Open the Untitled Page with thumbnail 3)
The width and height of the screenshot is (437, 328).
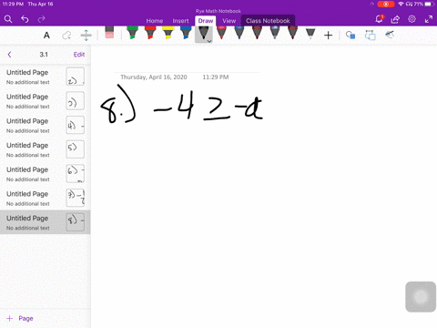(46, 101)
